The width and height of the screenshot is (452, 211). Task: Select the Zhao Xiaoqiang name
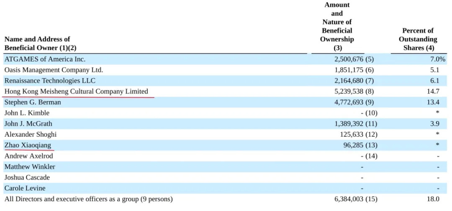point(28,145)
